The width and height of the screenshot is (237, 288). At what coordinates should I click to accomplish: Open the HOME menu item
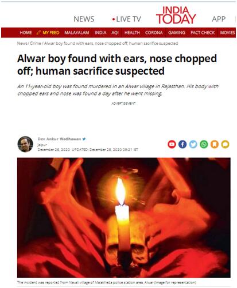[26, 33]
